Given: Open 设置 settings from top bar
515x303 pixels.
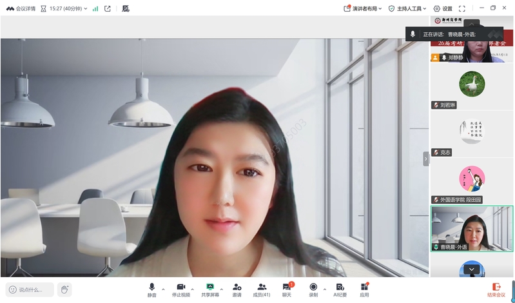Looking at the screenshot, I should [x=443, y=8].
